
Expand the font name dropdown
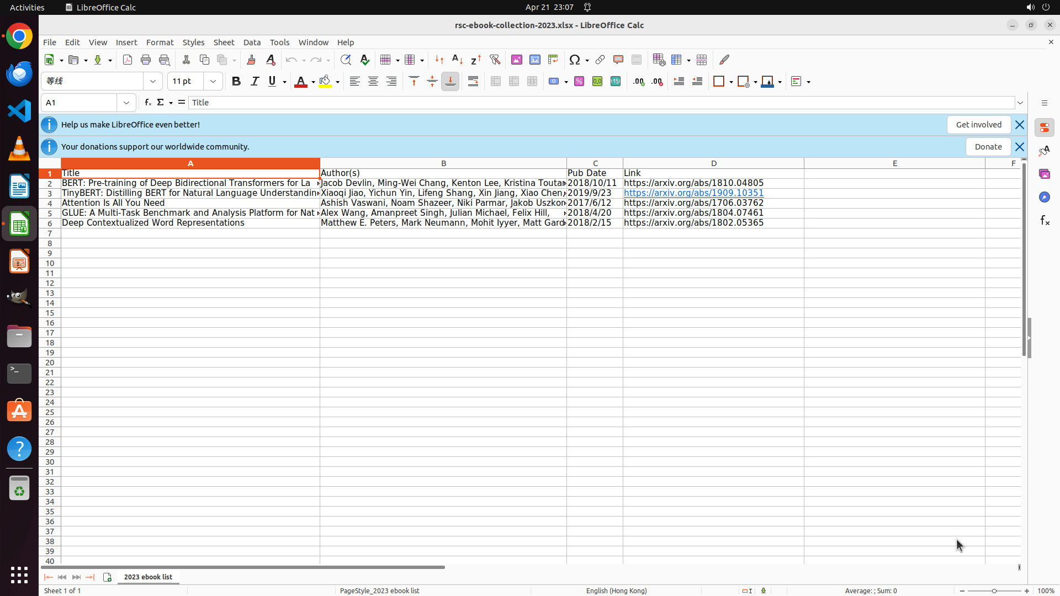tap(153, 82)
